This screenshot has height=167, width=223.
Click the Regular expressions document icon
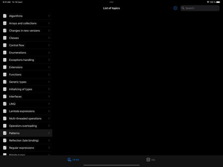(5, 148)
